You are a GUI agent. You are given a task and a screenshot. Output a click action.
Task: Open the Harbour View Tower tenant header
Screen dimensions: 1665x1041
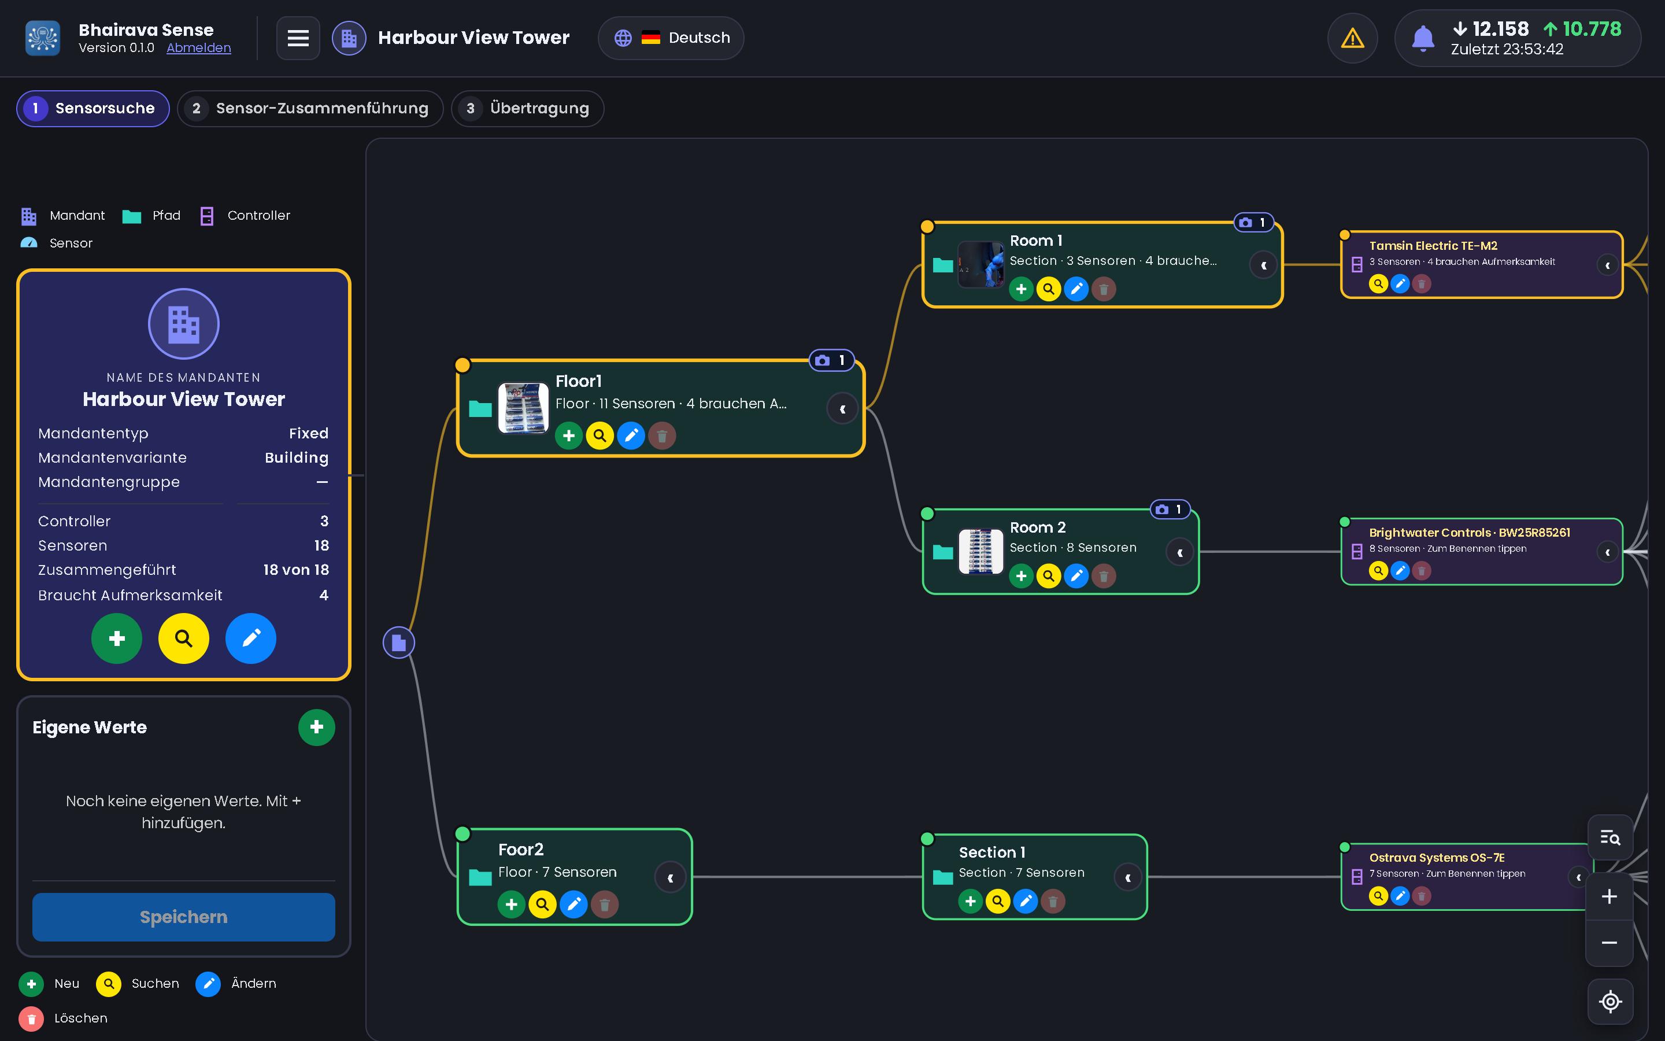[x=452, y=38]
